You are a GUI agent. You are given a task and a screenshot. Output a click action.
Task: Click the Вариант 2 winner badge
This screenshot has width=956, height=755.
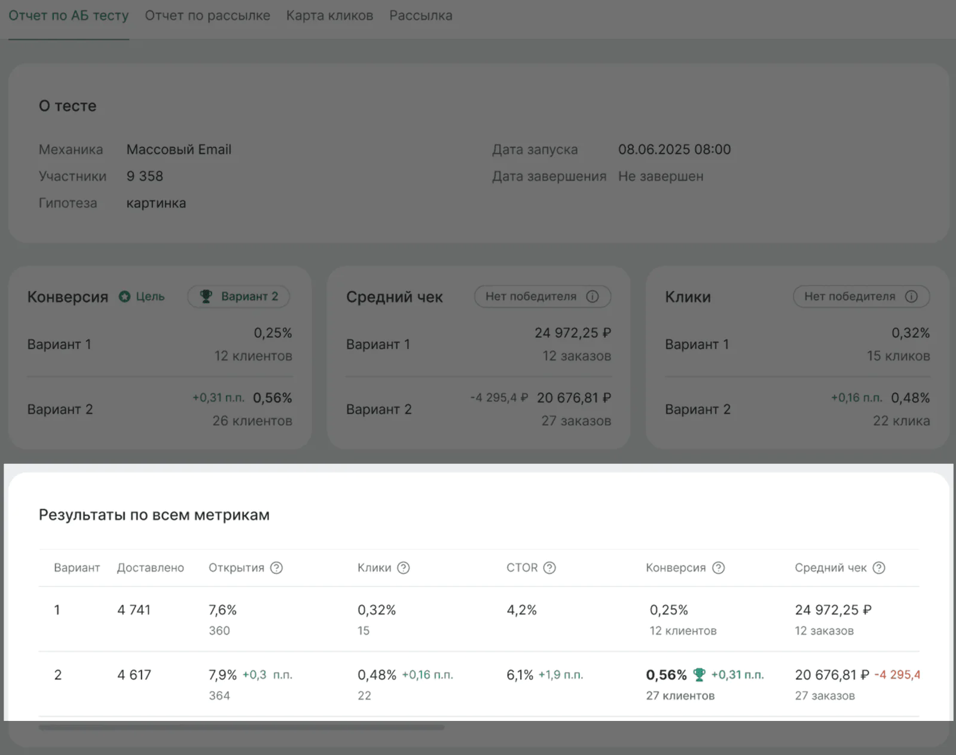(x=239, y=297)
